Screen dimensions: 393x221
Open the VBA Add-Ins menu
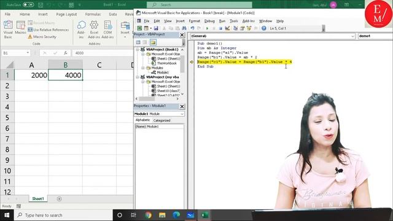tap(248, 21)
